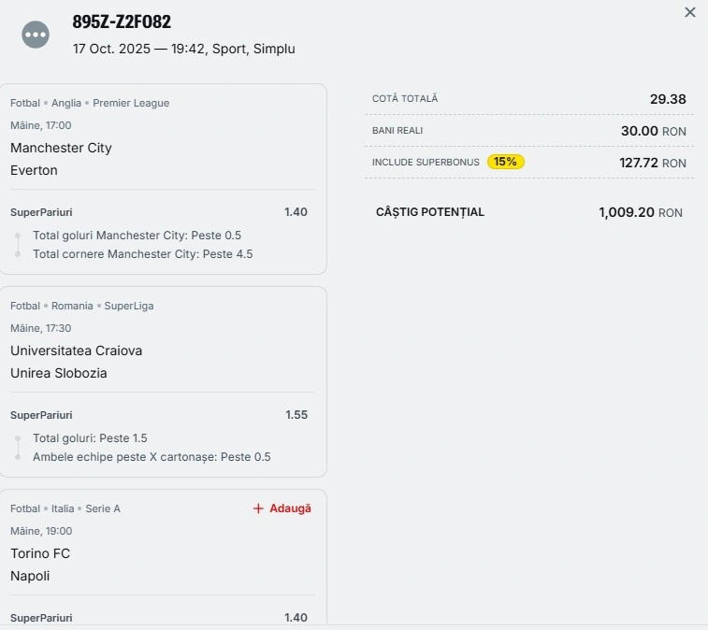Viewport: 708px width, 630px height.
Task: Select Ambele echipe peste X cartonașe selection
Action: 152,457
